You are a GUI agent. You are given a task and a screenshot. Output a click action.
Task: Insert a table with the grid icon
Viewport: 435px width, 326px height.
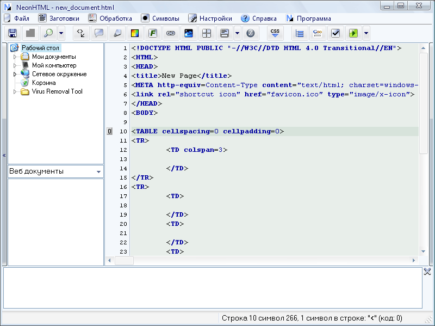tap(207, 33)
